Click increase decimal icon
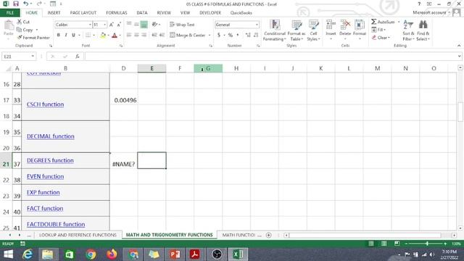This screenshot has width=464, height=261. [248, 36]
